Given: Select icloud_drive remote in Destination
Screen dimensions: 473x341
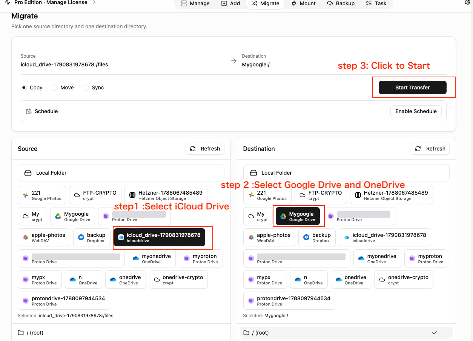Looking at the screenshot, I should point(385,237).
